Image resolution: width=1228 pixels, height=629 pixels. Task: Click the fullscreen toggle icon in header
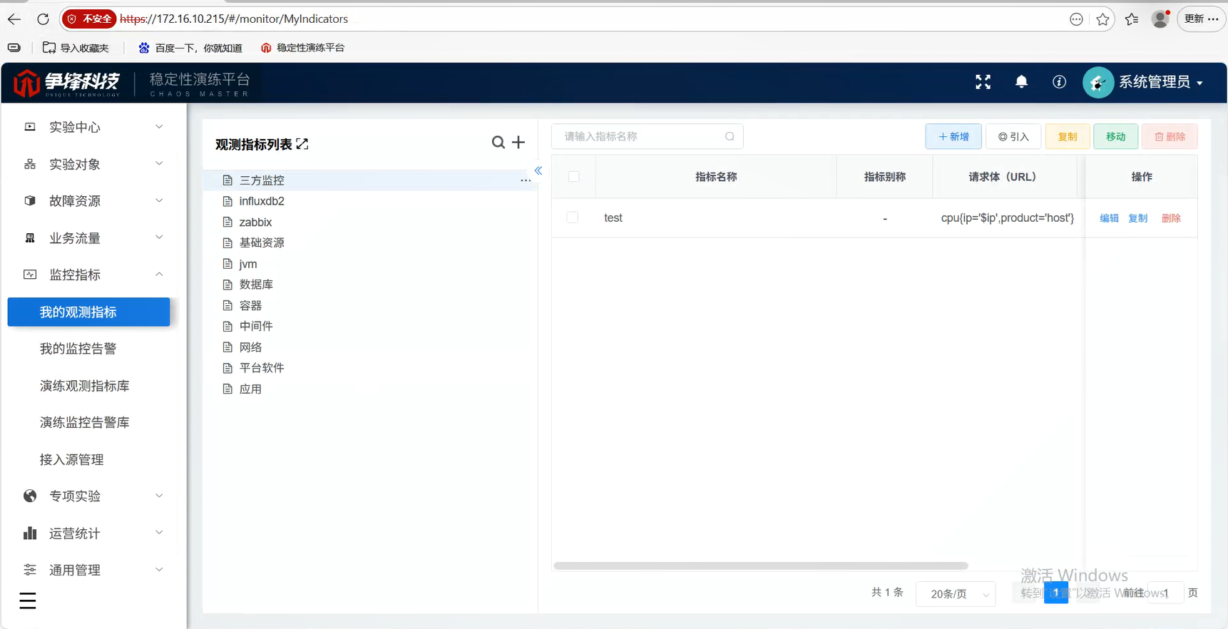(983, 82)
